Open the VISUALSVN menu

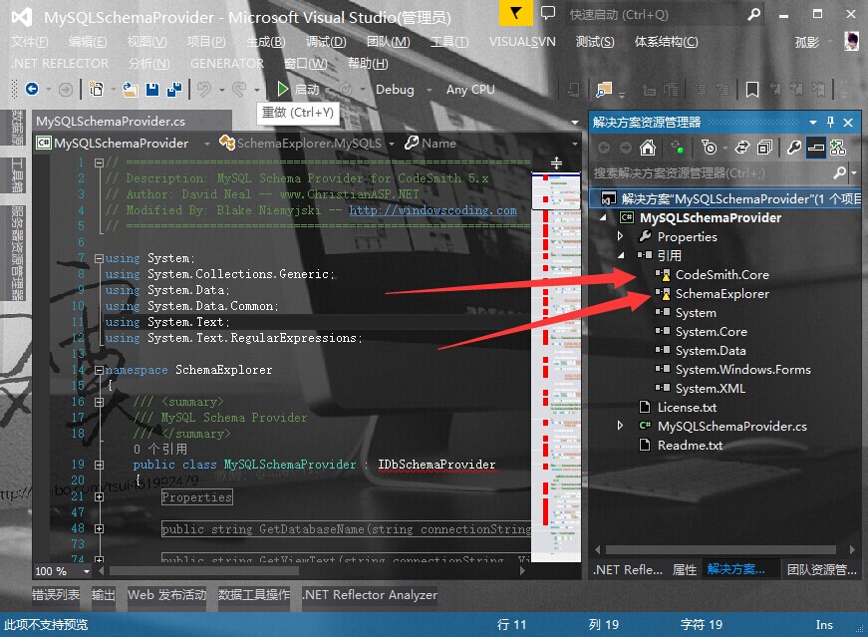coord(521,42)
